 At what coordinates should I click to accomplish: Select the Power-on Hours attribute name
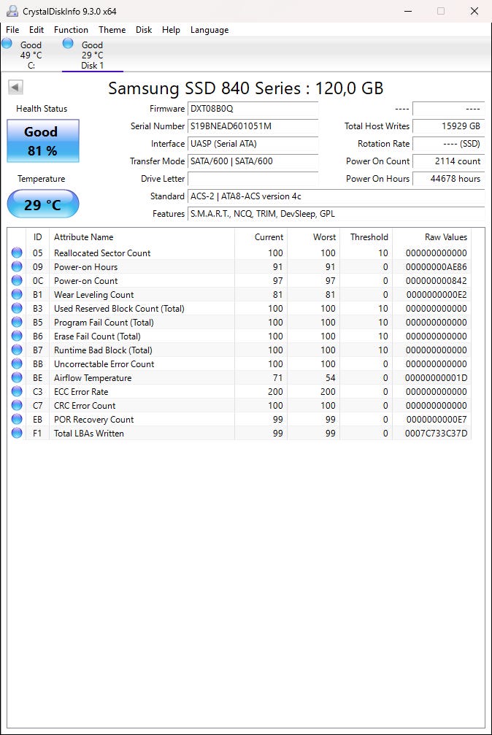[86, 266]
